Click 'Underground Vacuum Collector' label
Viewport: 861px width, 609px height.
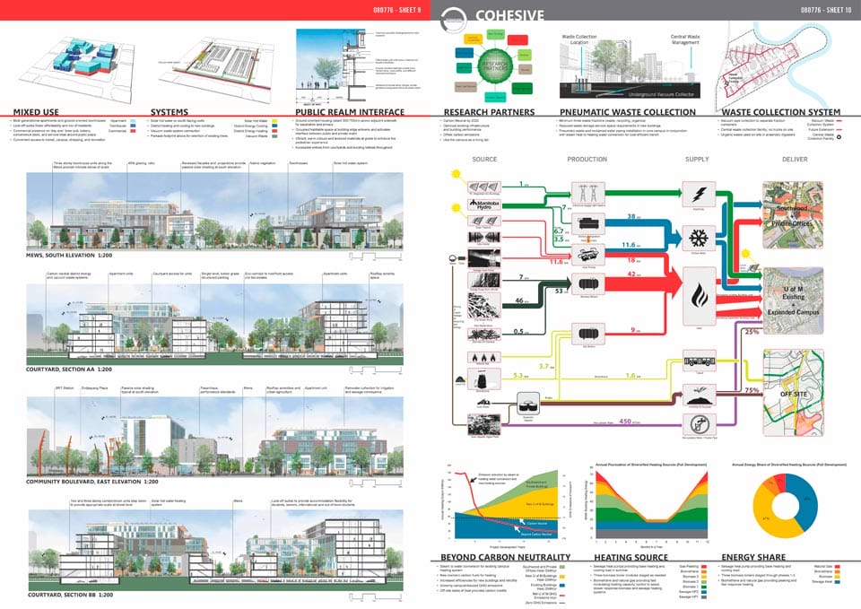tap(661, 94)
